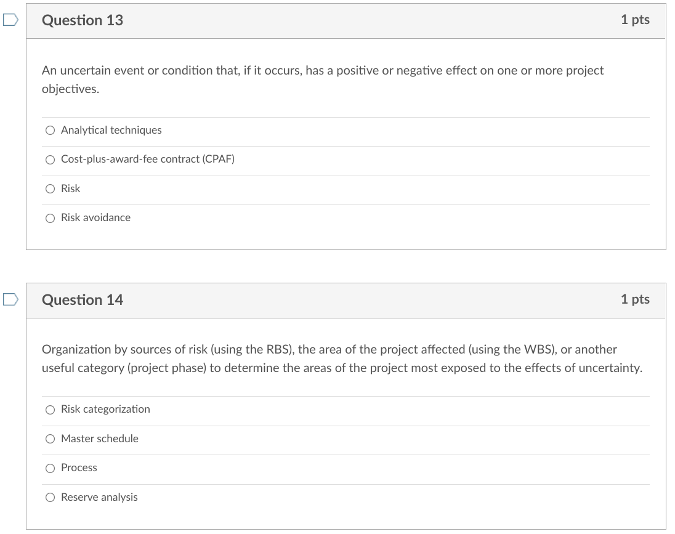Click the Risk avoidance answer text

coord(95,217)
